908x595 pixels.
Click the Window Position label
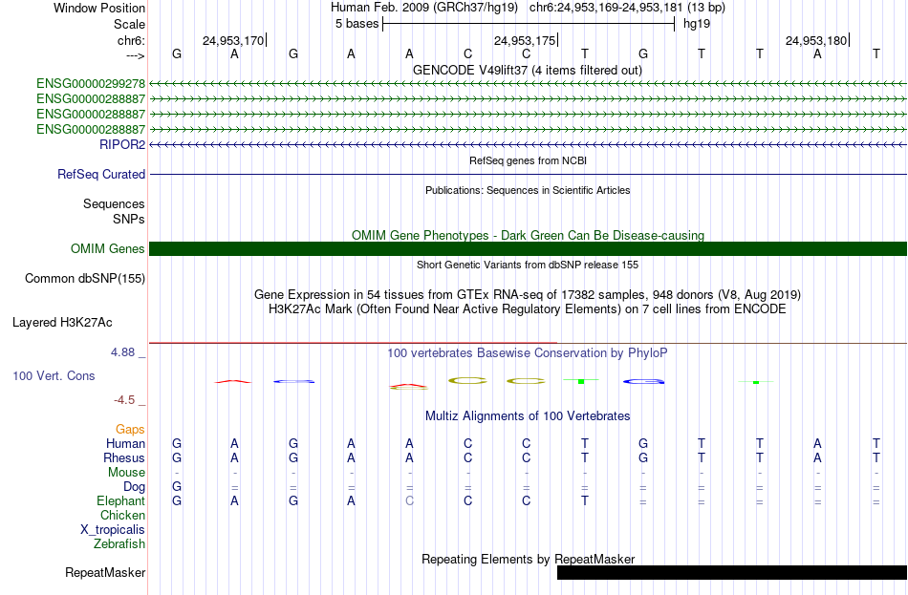pos(99,8)
